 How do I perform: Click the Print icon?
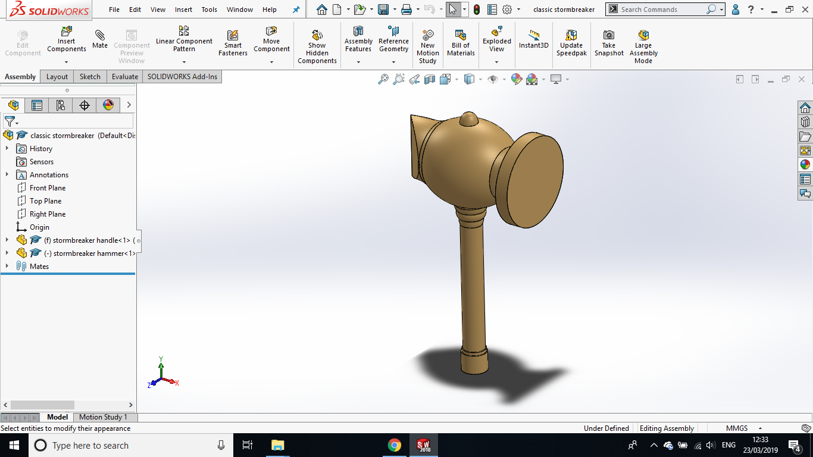click(x=406, y=10)
